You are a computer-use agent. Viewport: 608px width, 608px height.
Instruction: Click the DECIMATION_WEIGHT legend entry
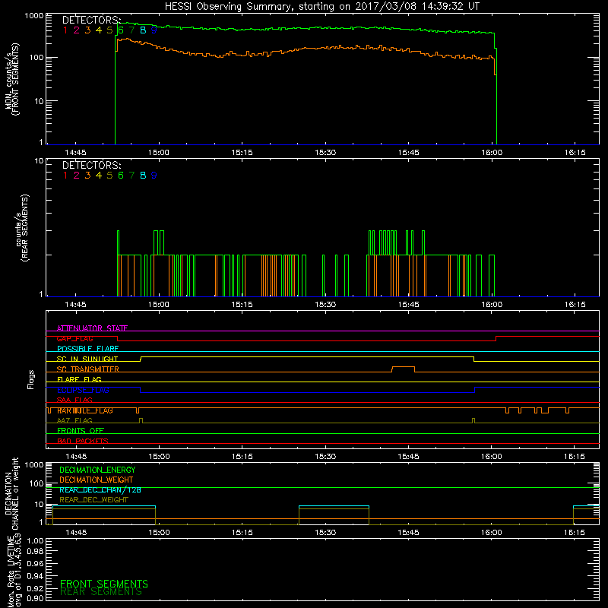pos(97,480)
